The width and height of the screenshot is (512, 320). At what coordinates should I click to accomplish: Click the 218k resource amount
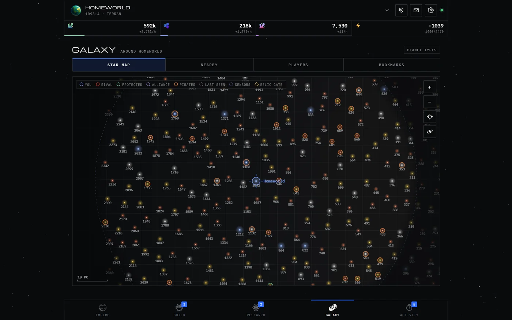tap(245, 26)
